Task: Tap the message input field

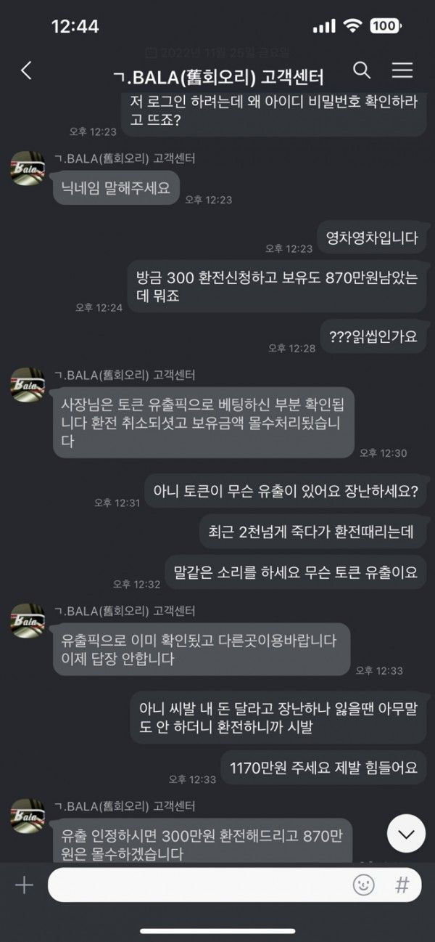Action: (234, 885)
